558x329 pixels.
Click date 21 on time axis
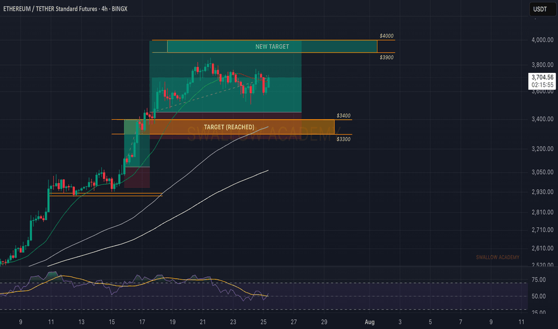202,322
